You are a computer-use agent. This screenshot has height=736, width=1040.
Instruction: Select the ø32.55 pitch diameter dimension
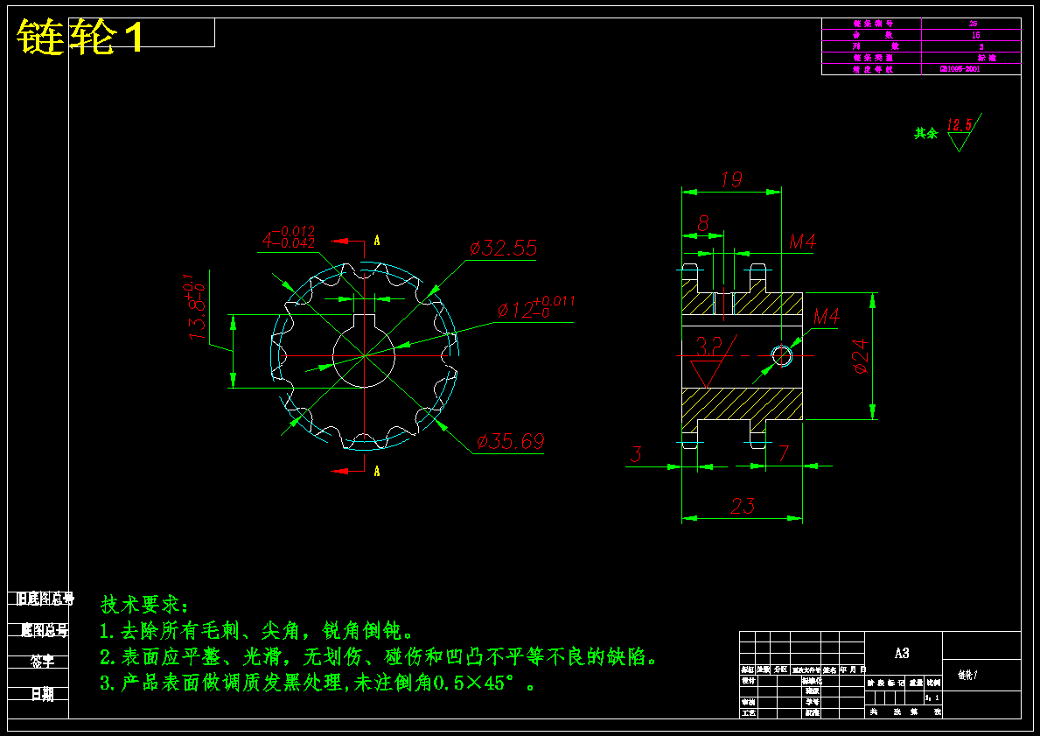[x=504, y=249]
